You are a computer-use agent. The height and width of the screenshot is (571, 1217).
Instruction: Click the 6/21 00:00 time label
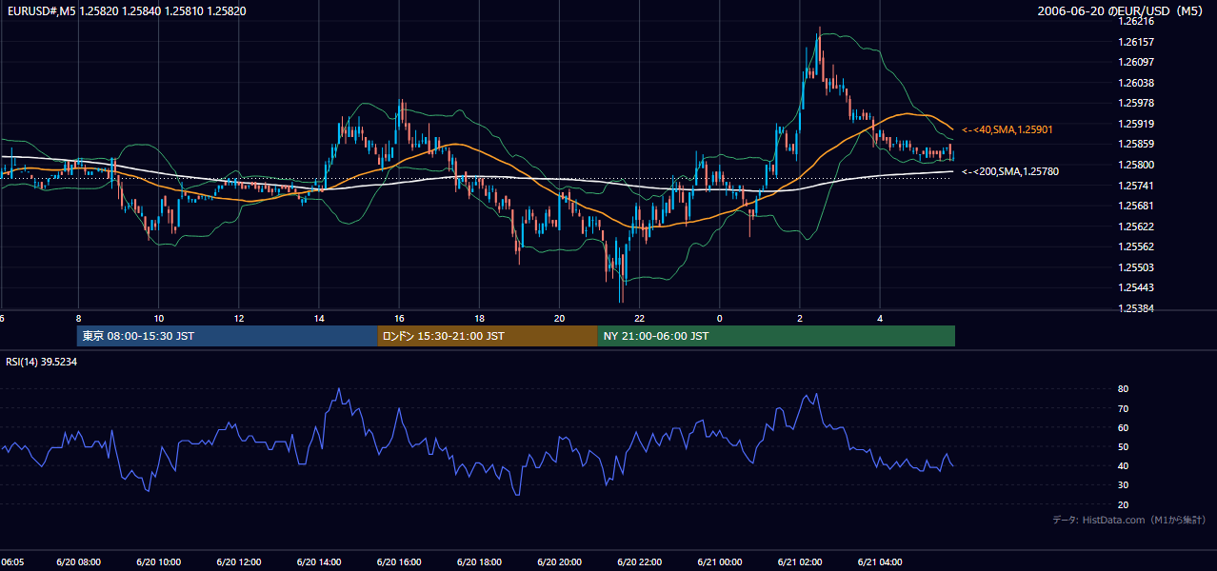pyautogui.click(x=720, y=562)
